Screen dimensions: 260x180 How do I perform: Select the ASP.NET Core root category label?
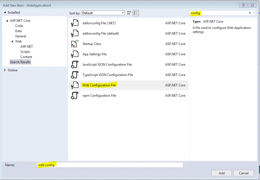(20, 21)
